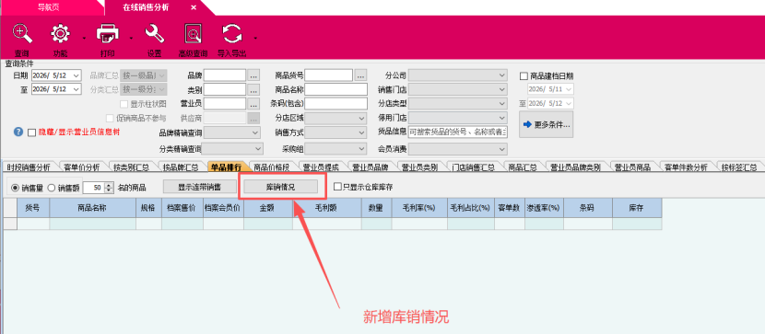The image size is (765, 334).
Task: Click the browse button beside 商品货号
Action: click(x=360, y=75)
